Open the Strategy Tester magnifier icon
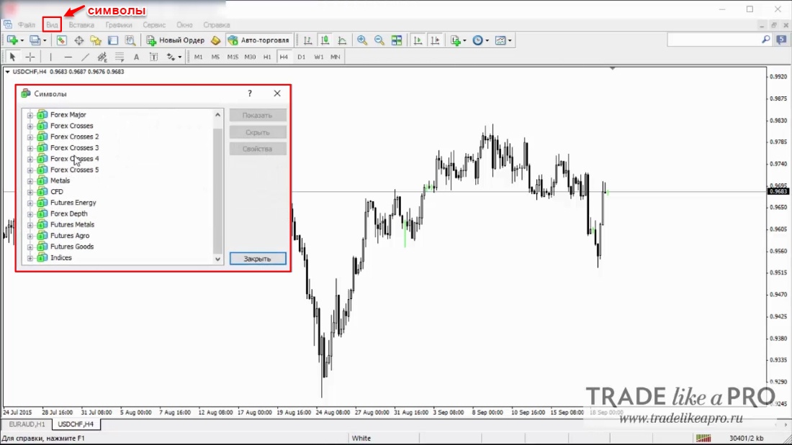This screenshot has width=792, height=445. pyautogui.click(x=130, y=40)
